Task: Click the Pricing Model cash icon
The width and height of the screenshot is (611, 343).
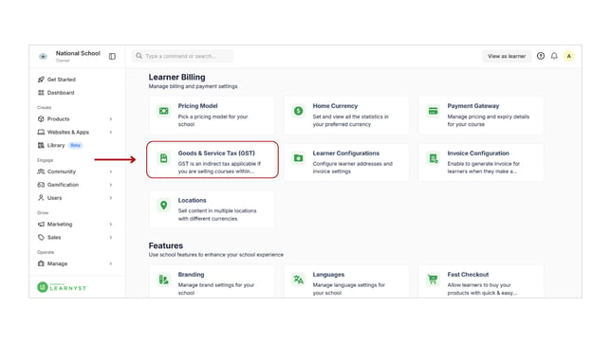Action: (163, 111)
